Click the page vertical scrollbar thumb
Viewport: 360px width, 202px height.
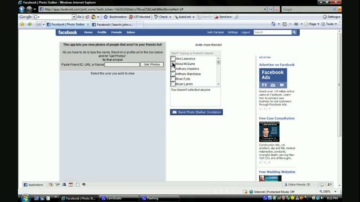(x=339, y=85)
